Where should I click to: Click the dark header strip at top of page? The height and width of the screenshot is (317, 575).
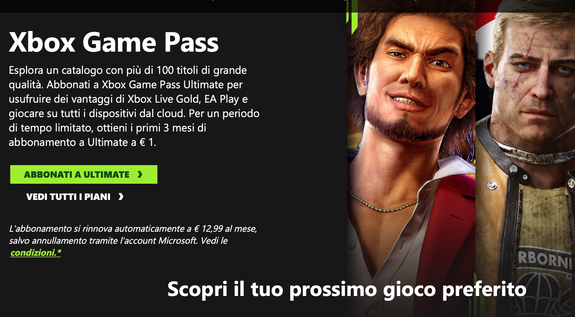click(x=287, y=6)
